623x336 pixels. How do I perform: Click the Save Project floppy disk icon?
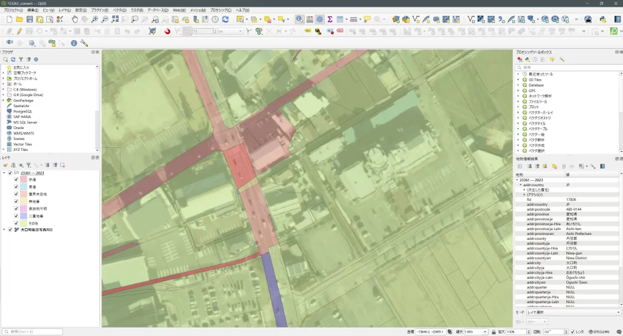tap(30, 19)
